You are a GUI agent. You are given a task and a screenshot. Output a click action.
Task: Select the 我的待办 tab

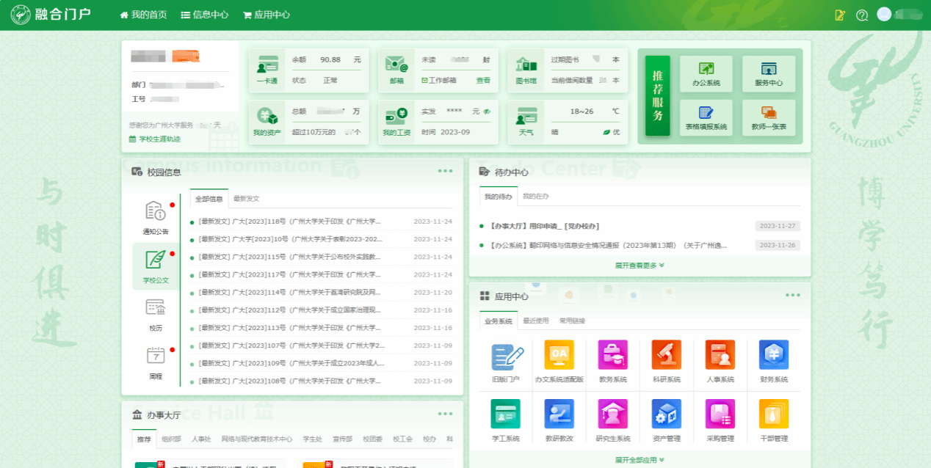click(499, 197)
